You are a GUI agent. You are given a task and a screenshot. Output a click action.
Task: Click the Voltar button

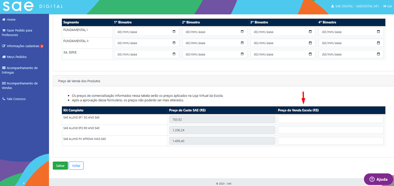coord(76,166)
